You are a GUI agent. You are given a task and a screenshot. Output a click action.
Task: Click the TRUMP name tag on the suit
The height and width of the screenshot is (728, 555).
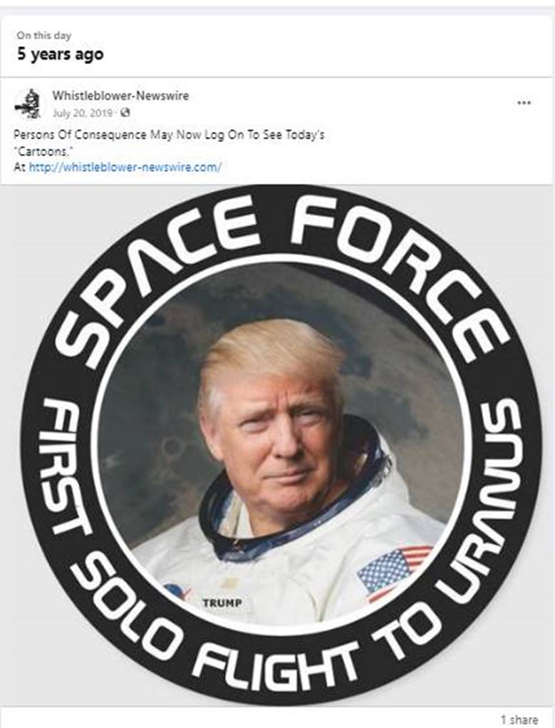(222, 603)
